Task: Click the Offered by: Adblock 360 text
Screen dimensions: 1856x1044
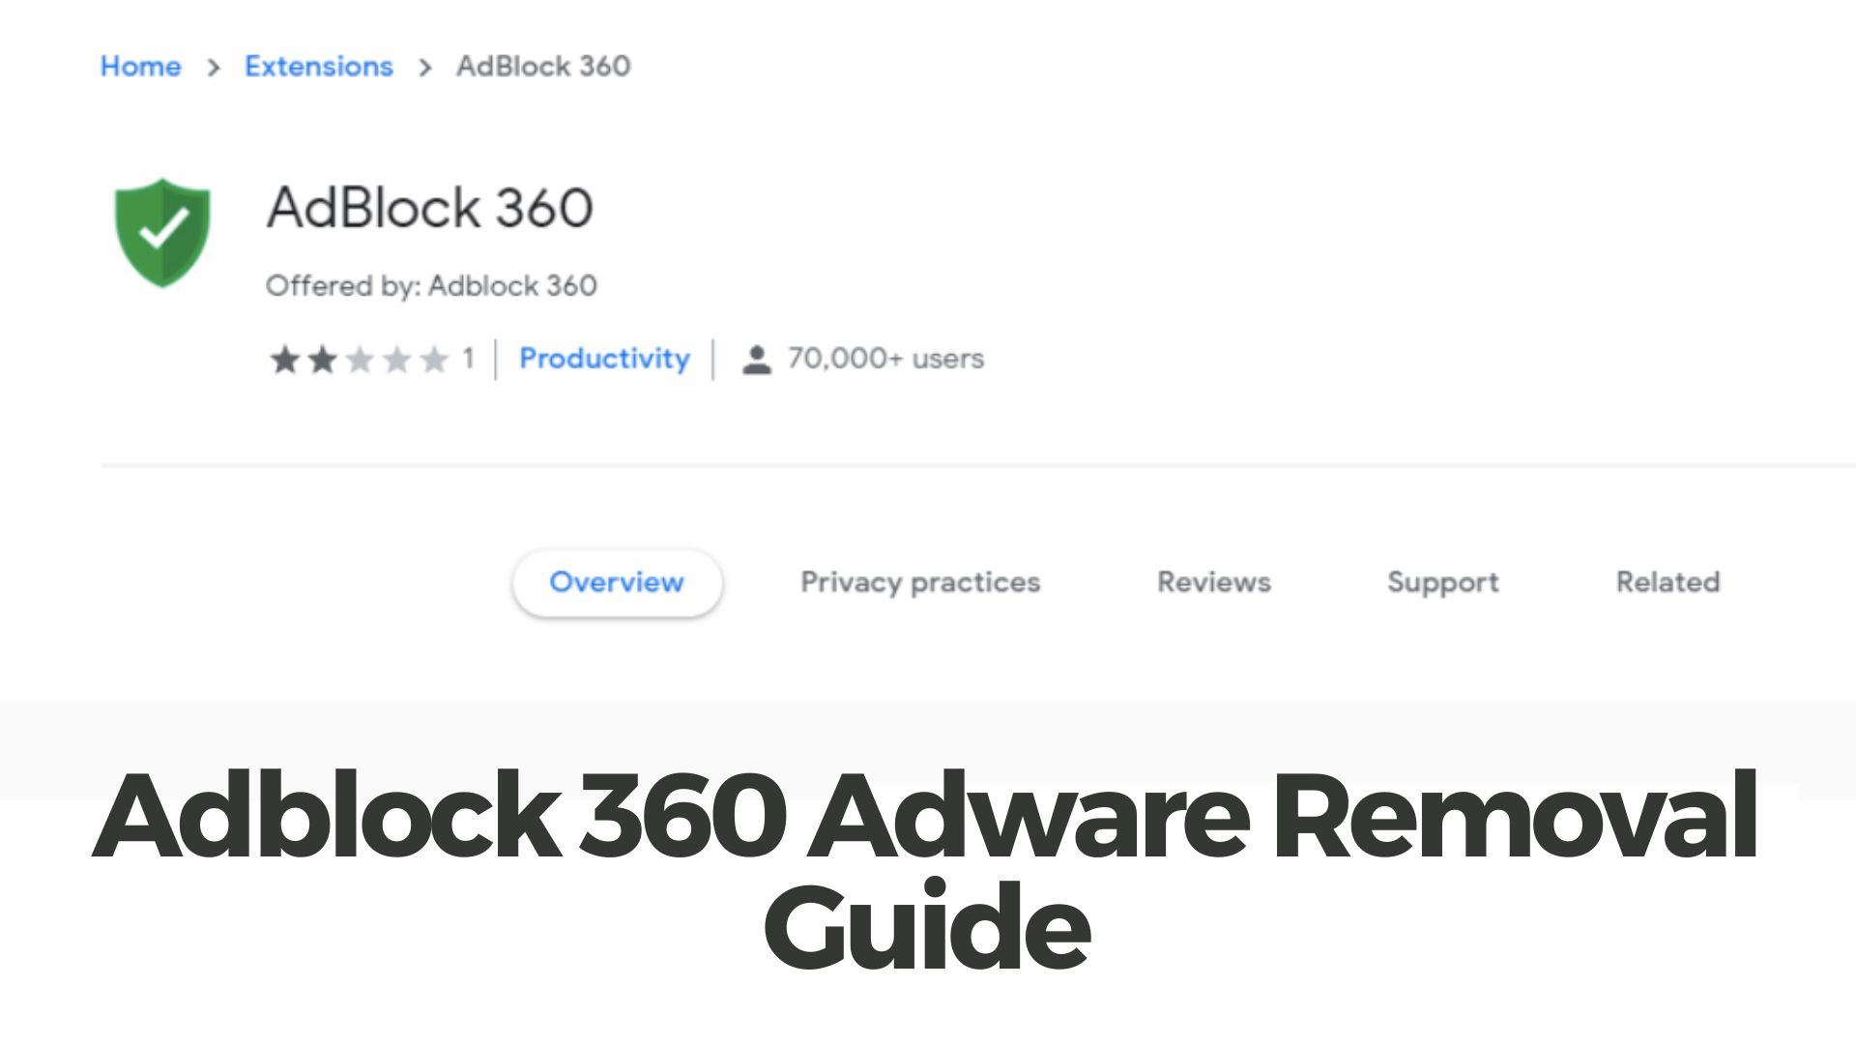Action: point(432,285)
